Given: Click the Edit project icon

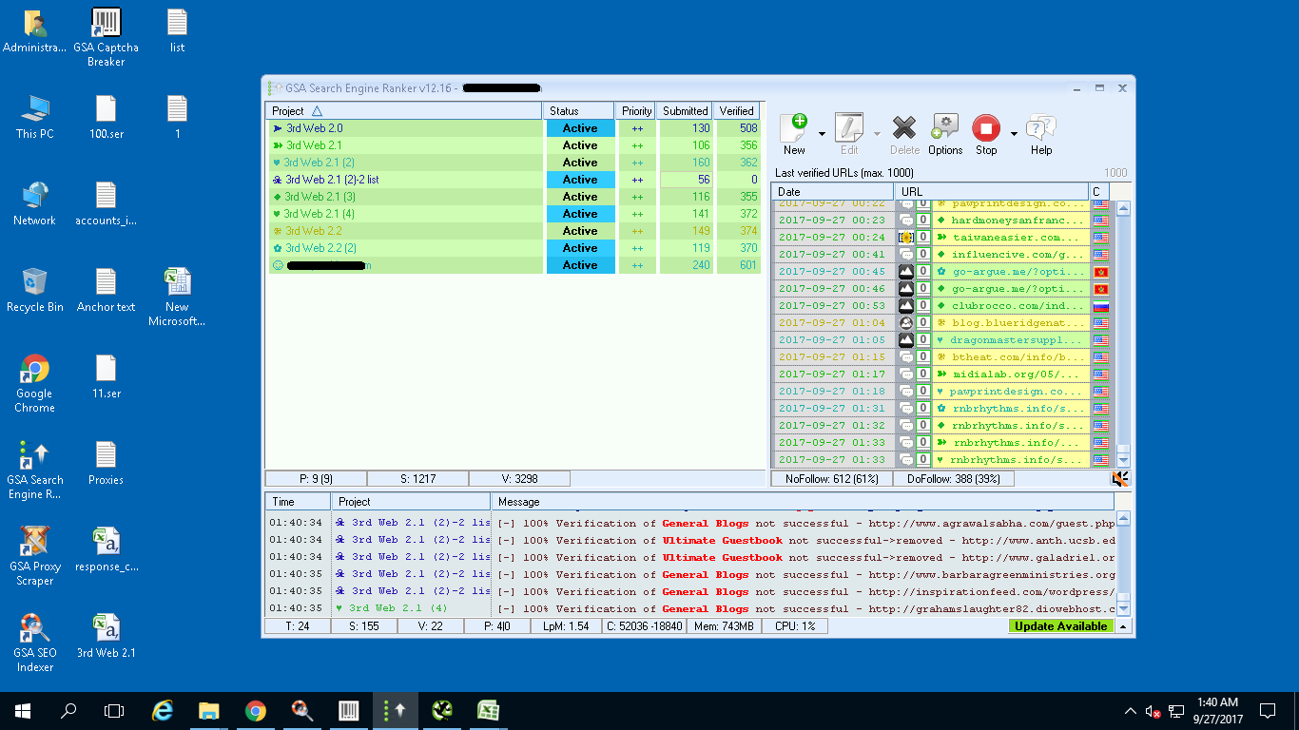Looking at the screenshot, I should (848, 127).
